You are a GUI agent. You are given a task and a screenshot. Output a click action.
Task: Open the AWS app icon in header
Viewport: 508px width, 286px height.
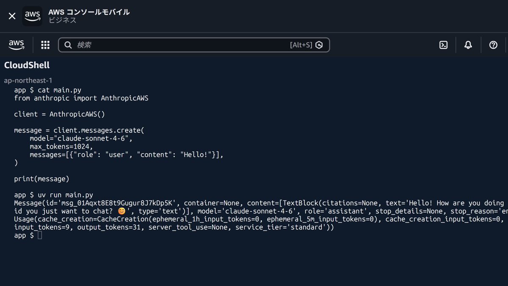tap(32, 16)
